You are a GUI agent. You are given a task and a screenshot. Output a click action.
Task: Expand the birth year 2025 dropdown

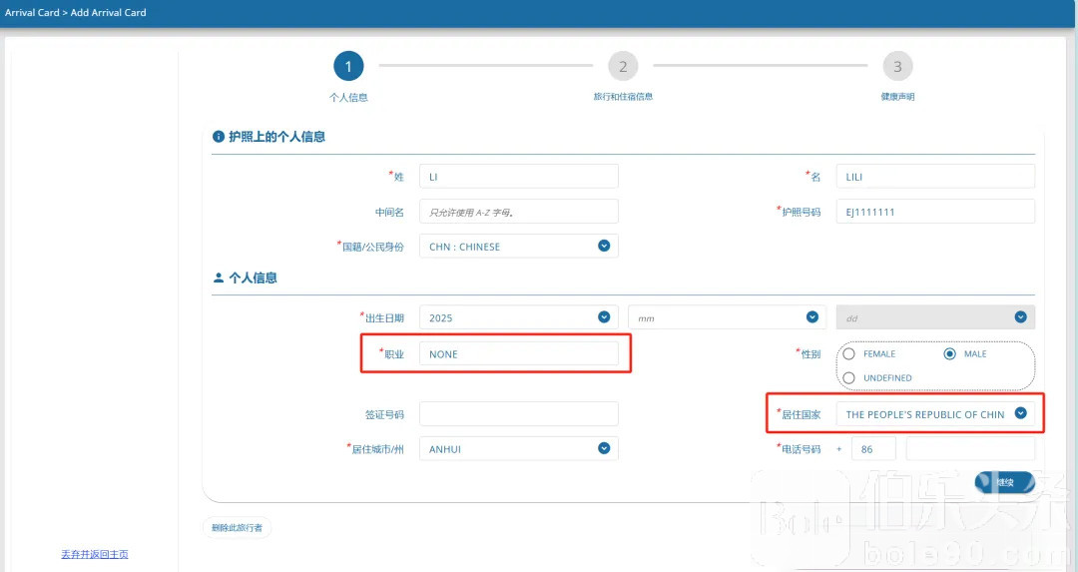coord(518,317)
